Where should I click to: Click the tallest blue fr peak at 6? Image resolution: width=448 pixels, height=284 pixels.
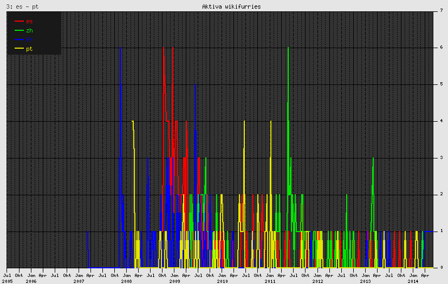coord(120,48)
